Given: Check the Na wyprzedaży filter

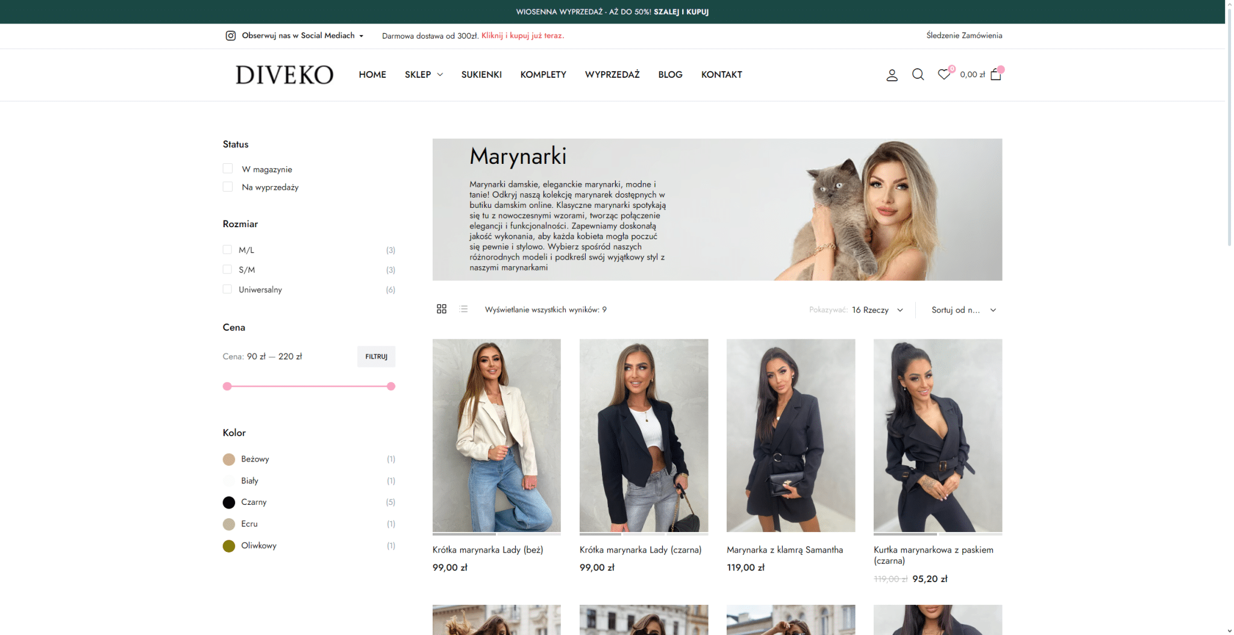Looking at the screenshot, I should pos(228,187).
